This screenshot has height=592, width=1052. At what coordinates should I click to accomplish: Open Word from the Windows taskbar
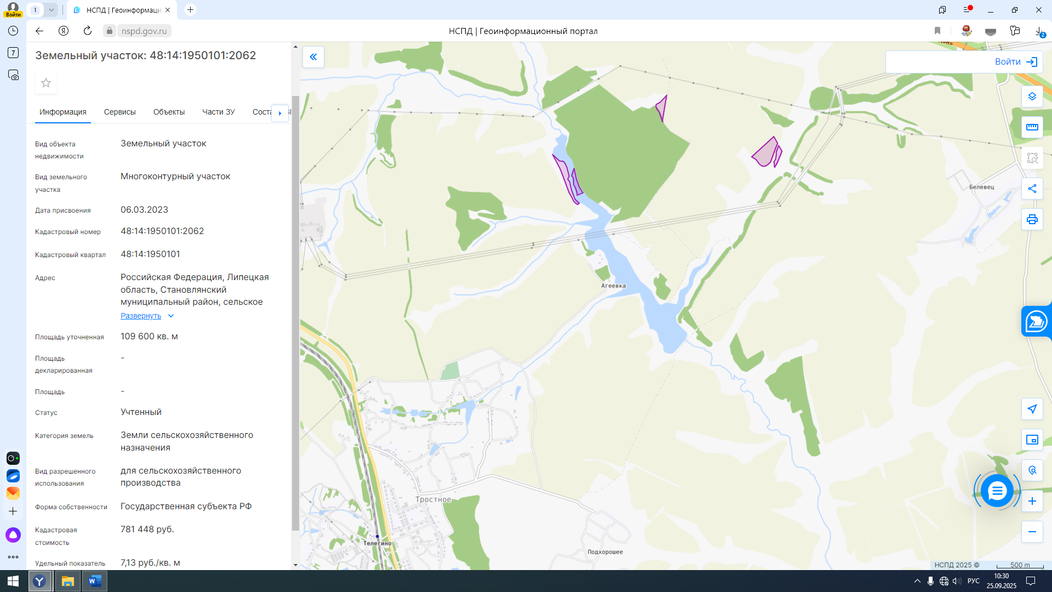pyautogui.click(x=95, y=581)
